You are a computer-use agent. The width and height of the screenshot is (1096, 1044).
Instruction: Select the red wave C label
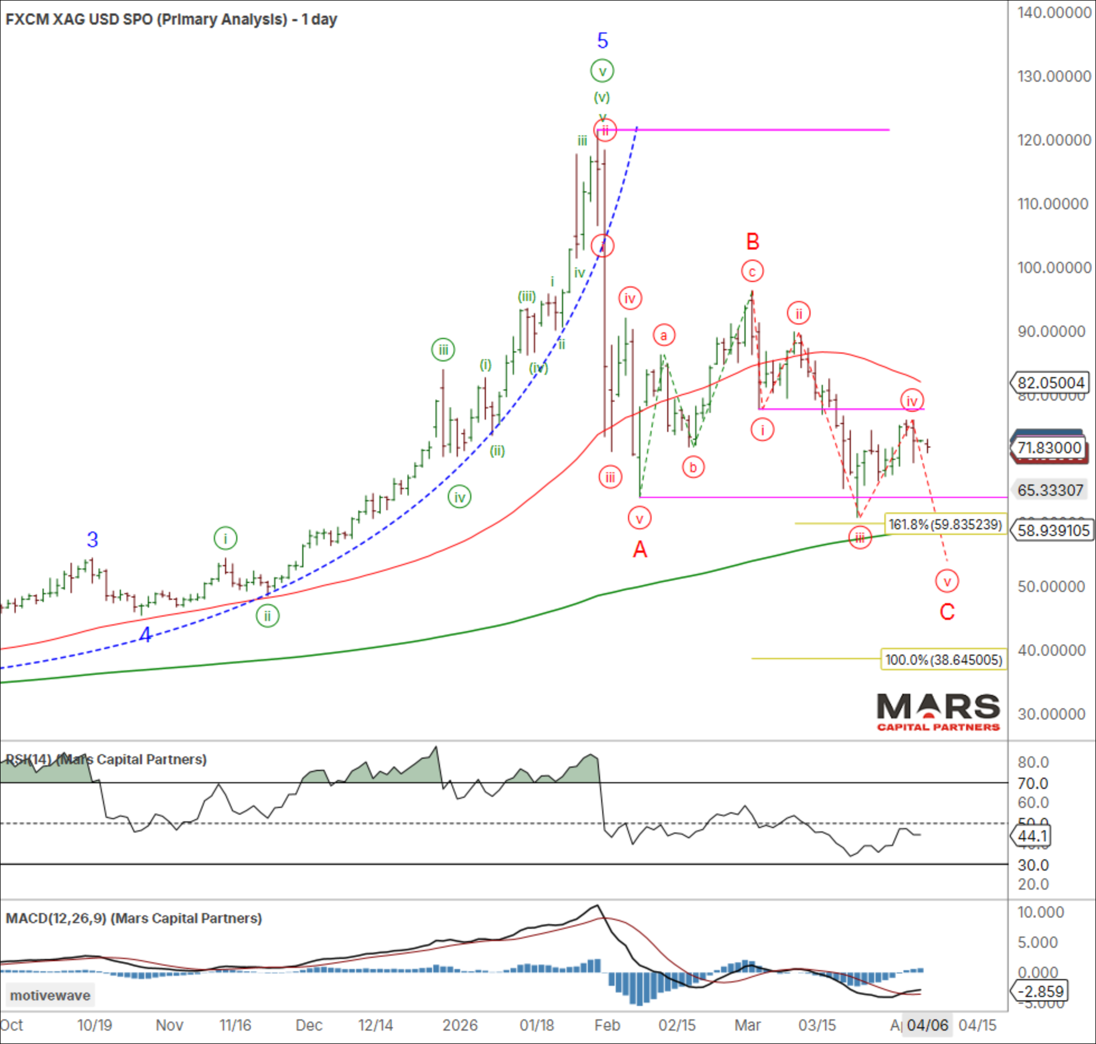click(947, 612)
